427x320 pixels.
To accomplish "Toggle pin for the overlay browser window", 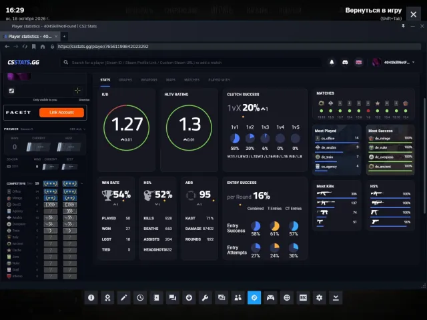I will pyautogui.click(x=403, y=26).
